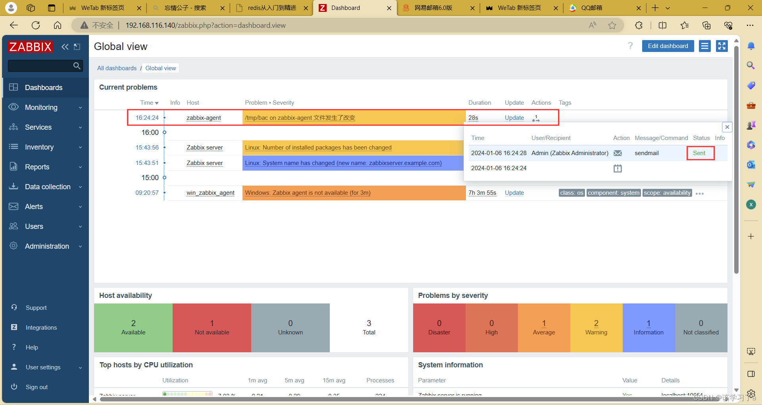762x405 pixels.
Task: Open the Help sidebar item
Action: coord(32,347)
